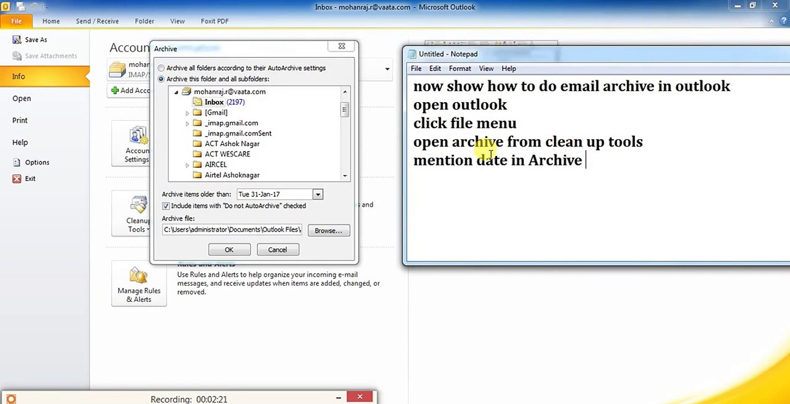The width and height of the screenshot is (790, 404).
Task: Click Save As in the File menu
Action: click(x=36, y=40)
